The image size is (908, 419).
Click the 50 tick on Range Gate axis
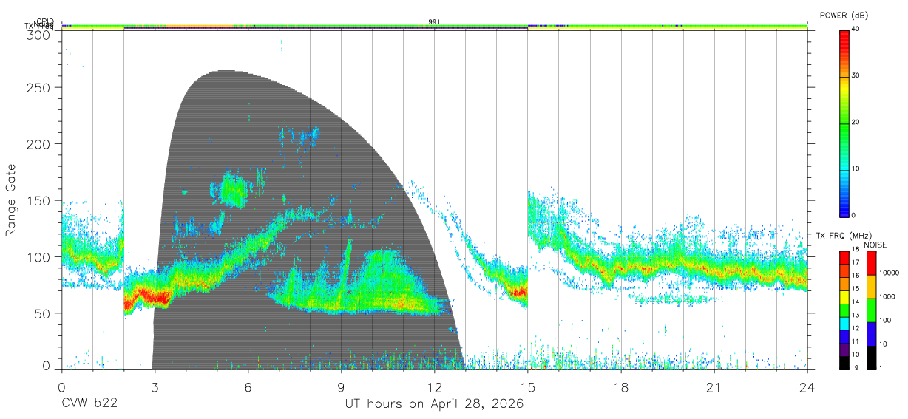click(43, 313)
